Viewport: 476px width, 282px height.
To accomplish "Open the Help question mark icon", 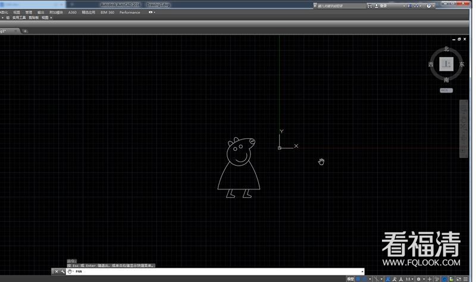I will [x=428, y=6].
